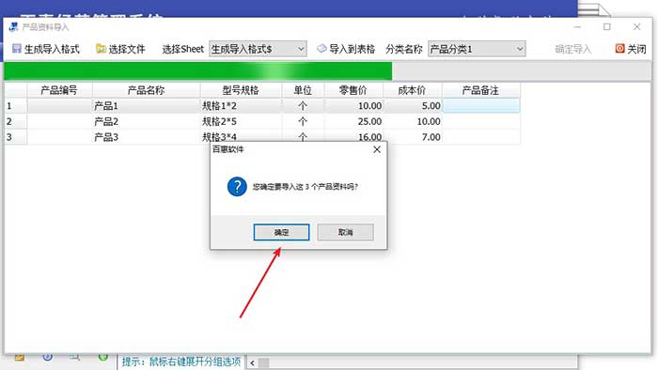Click cost price cell 10.00 in row 2

(x=412, y=121)
